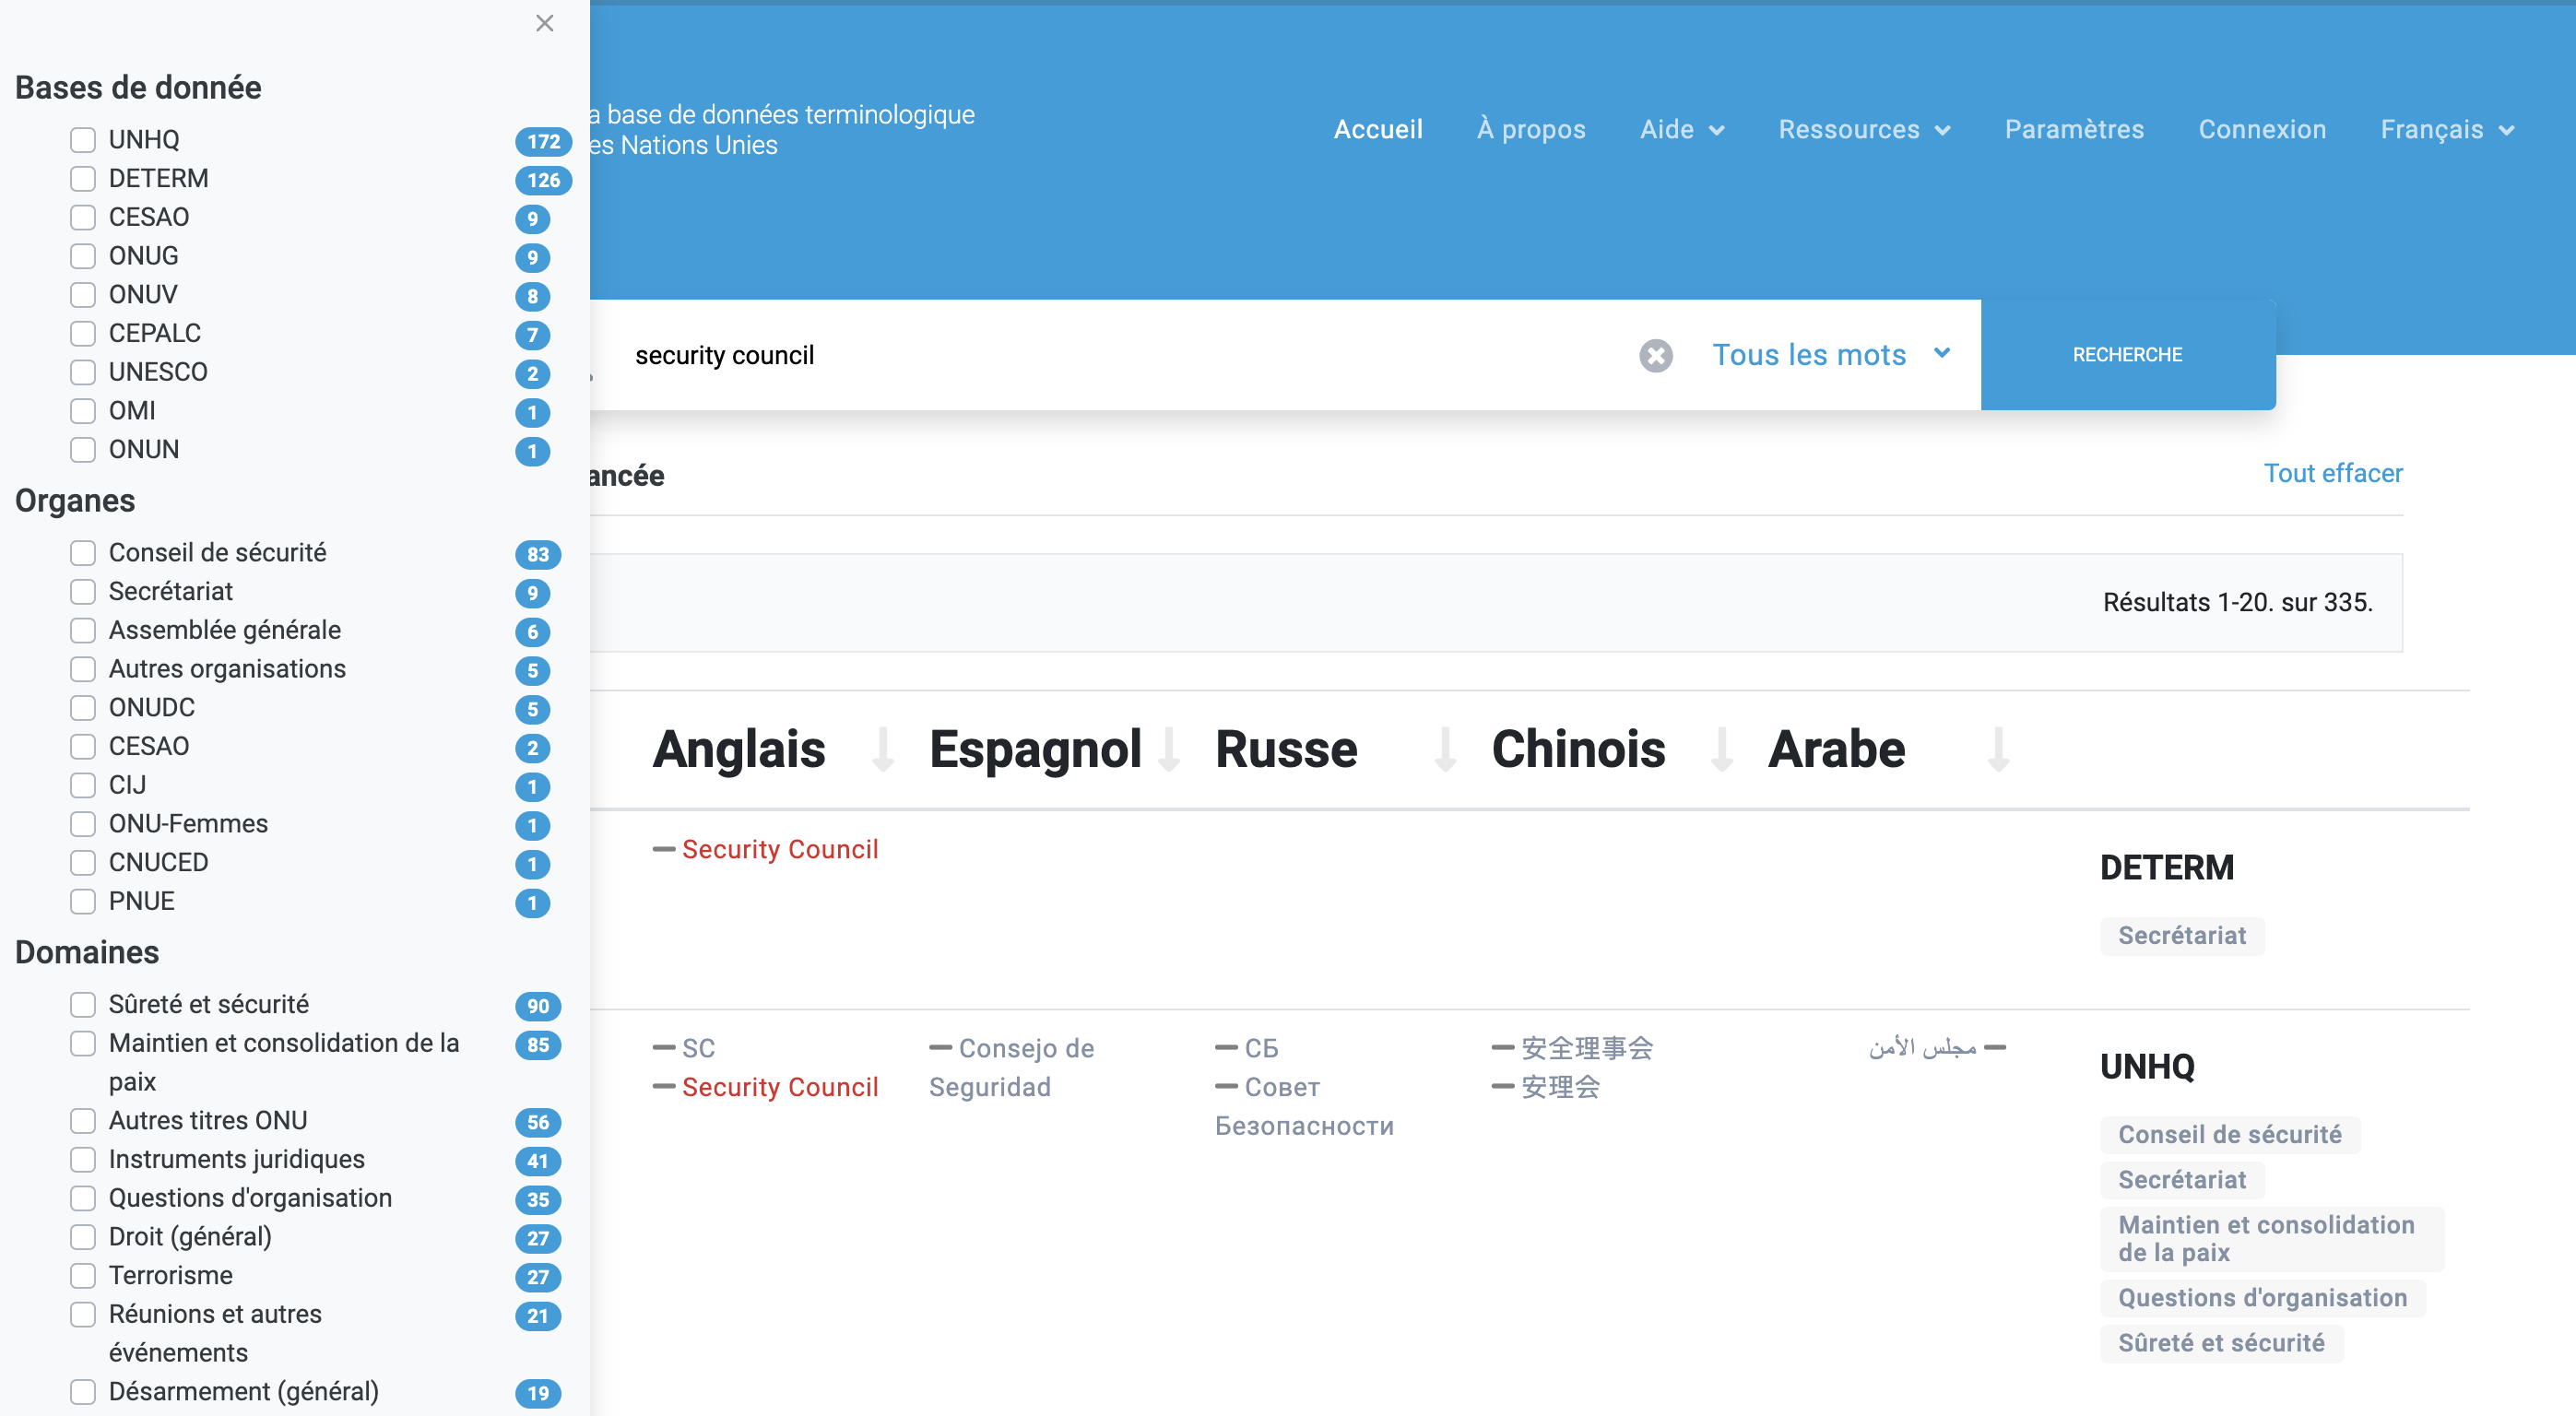Expand the Aide menu
The image size is (2576, 1416).
tap(1682, 129)
